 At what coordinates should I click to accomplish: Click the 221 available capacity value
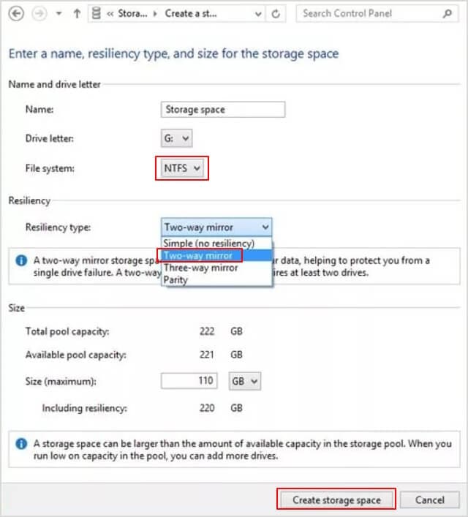207,355
